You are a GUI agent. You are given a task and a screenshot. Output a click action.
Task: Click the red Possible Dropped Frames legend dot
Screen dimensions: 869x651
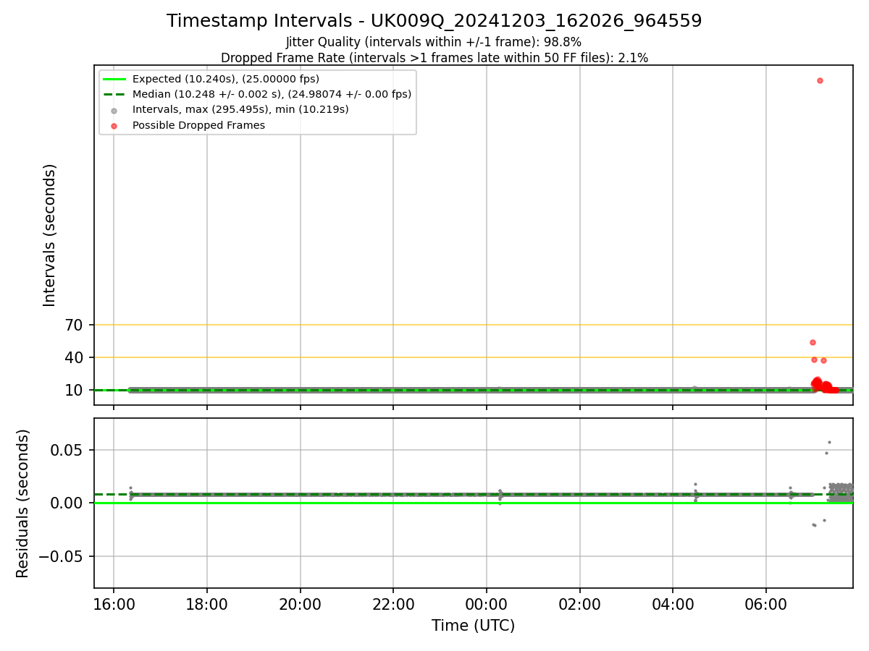coord(114,125)
